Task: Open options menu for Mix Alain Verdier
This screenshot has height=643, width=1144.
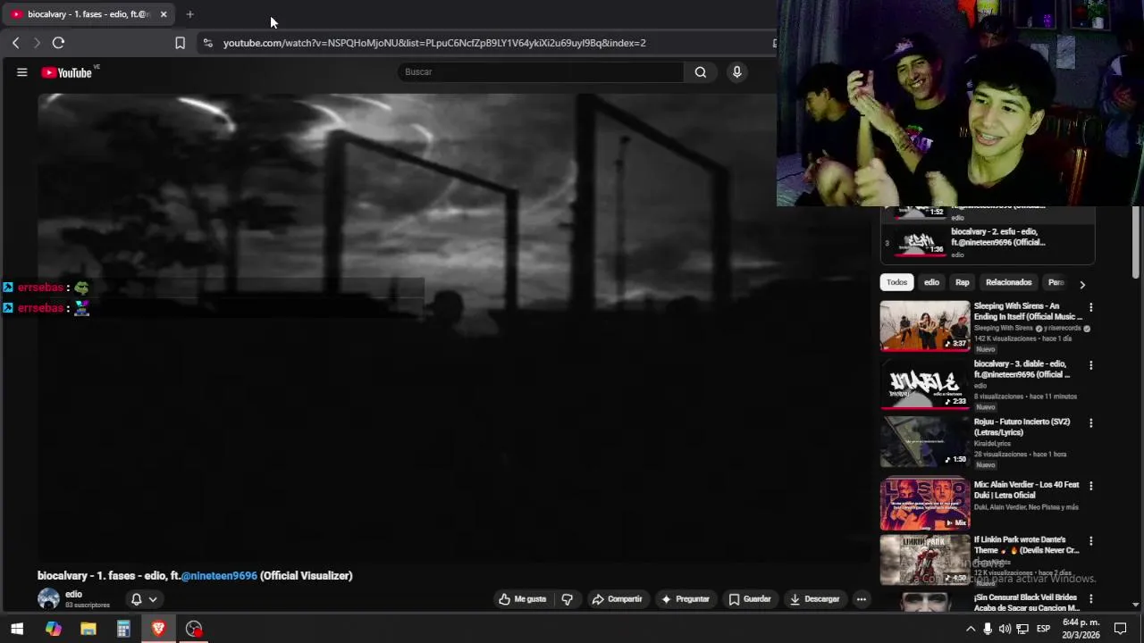Action: pyautogui.click(x=1090, y=486)
